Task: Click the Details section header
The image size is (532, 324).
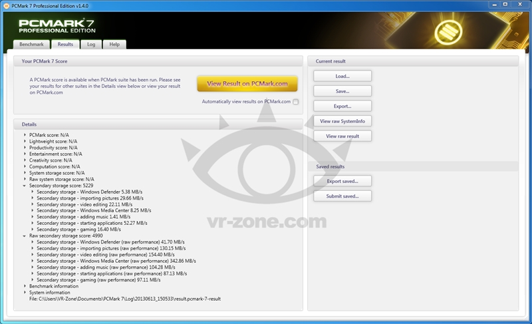Action: [x=158, y=124]
